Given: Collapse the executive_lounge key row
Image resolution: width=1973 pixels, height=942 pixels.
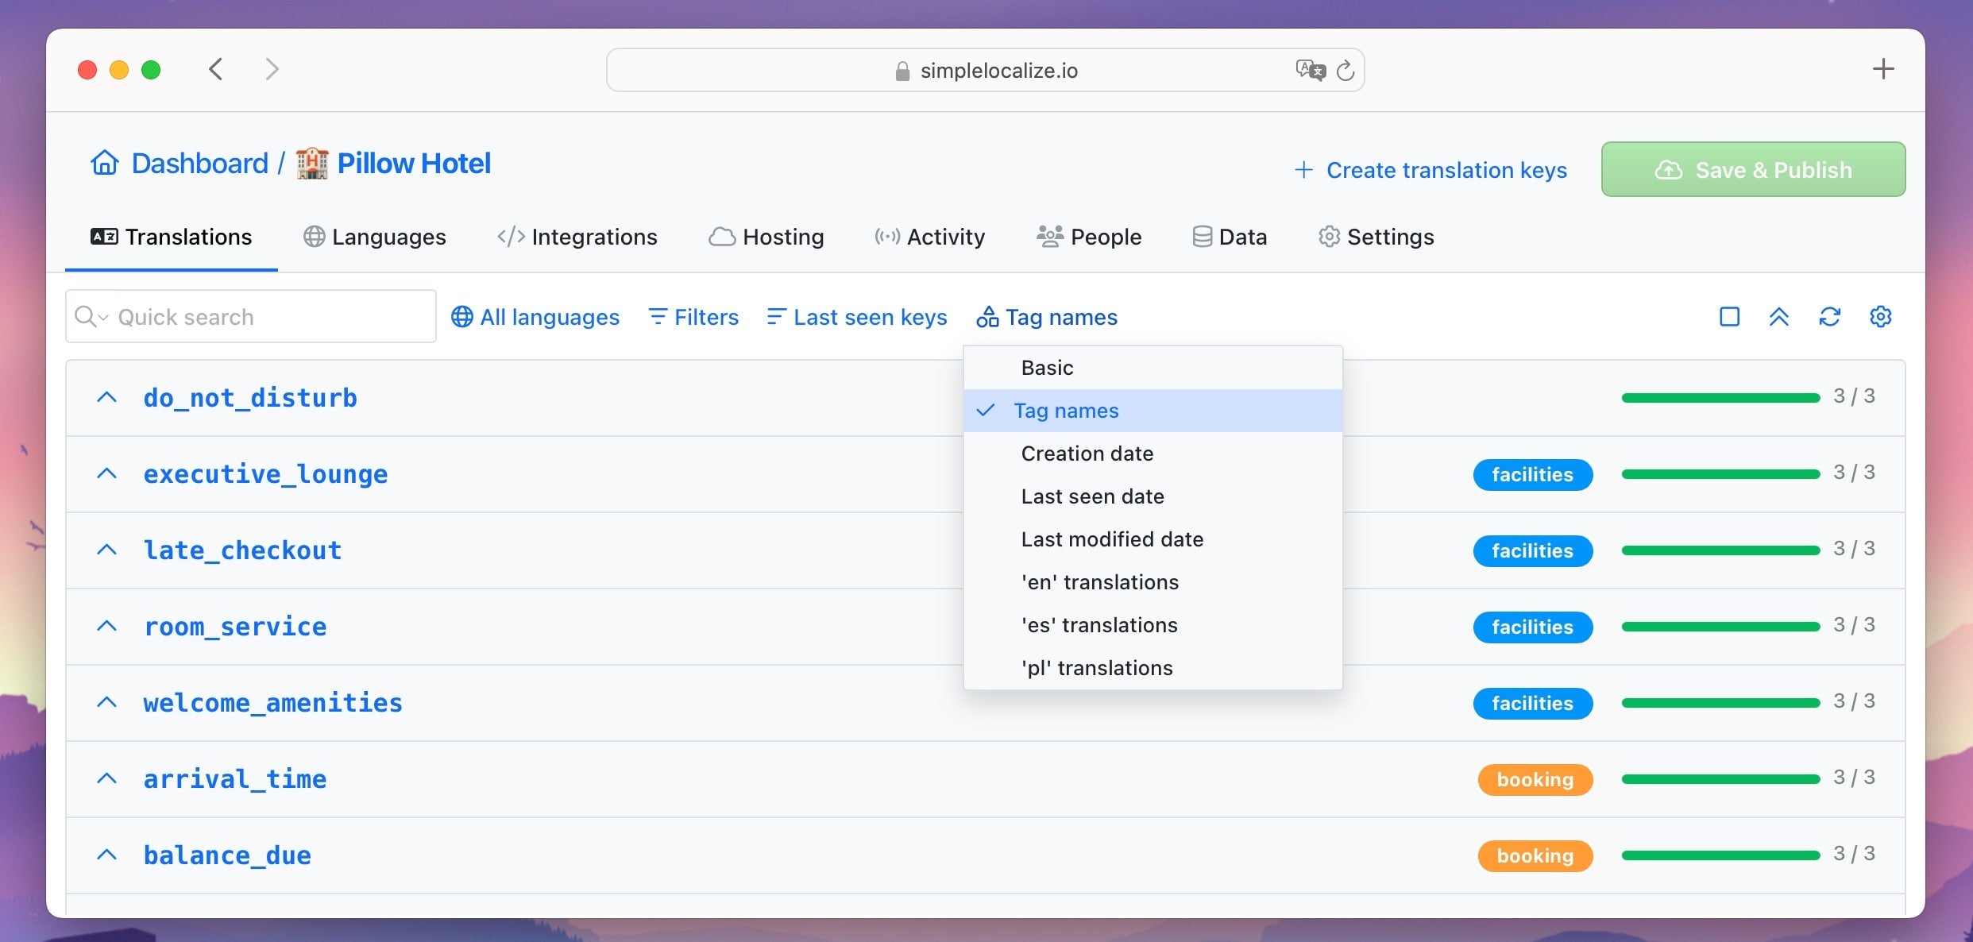Looking at the screenshot, I should tap(106, 473).
